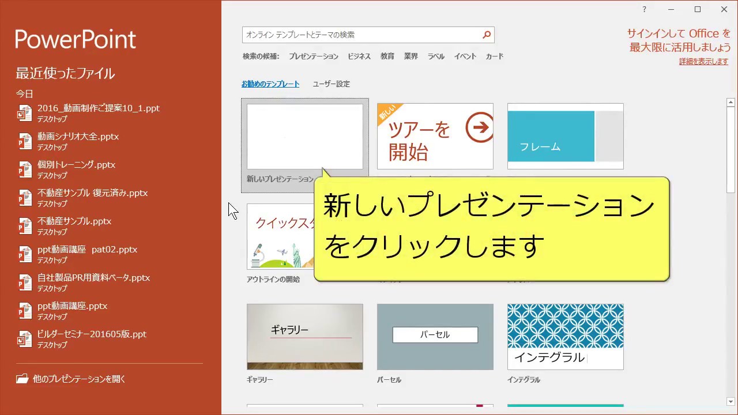
Task: Select the フレーム template
Action: point(566,137)
